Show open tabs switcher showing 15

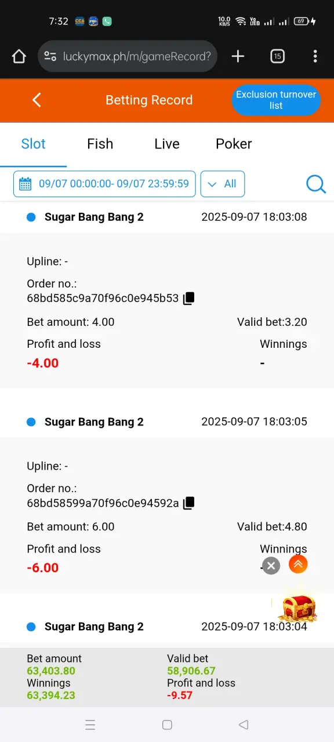[x=277, y=56]
